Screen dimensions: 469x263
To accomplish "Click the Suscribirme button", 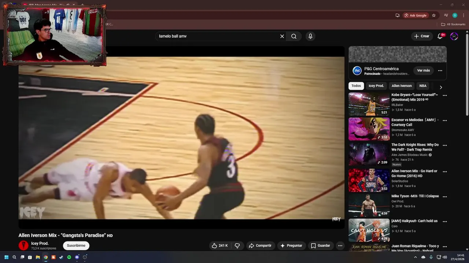I will 76,245.
